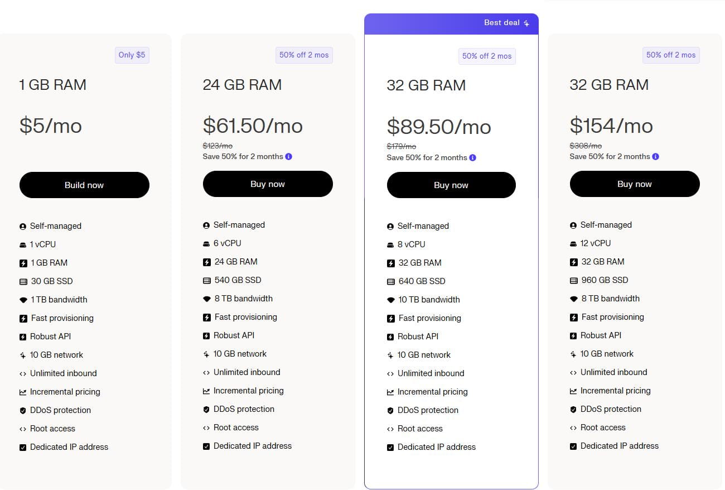
Task: Click Fast provisioning bolt icon in $89.50 plan
Action: point(390,319)
